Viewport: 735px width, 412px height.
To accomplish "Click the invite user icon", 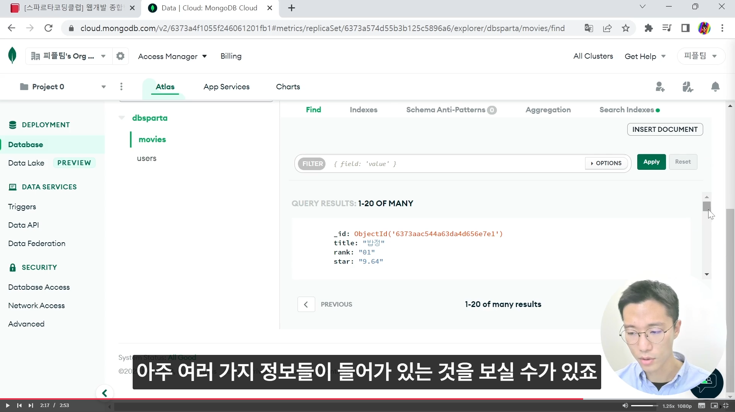I will pos(660,87).
